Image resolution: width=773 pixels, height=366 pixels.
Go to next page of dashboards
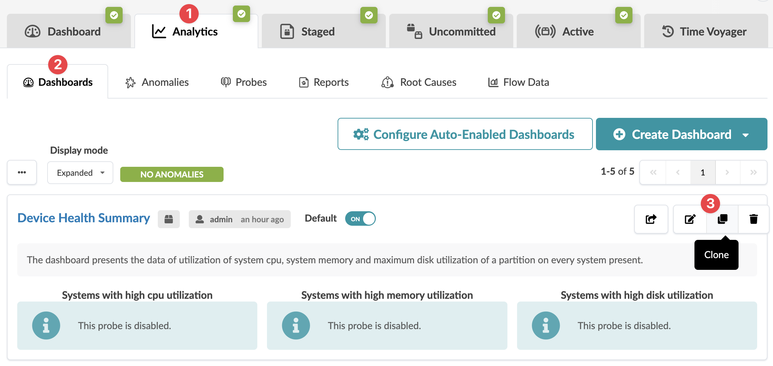click(x=727, y=172)
